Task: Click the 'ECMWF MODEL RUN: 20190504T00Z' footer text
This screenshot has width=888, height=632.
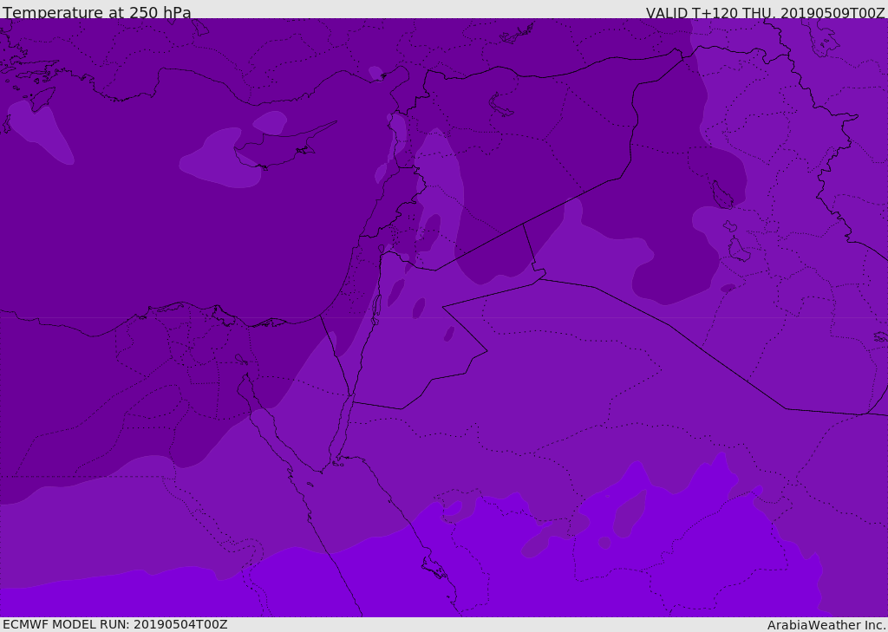Action: point(115,624)
